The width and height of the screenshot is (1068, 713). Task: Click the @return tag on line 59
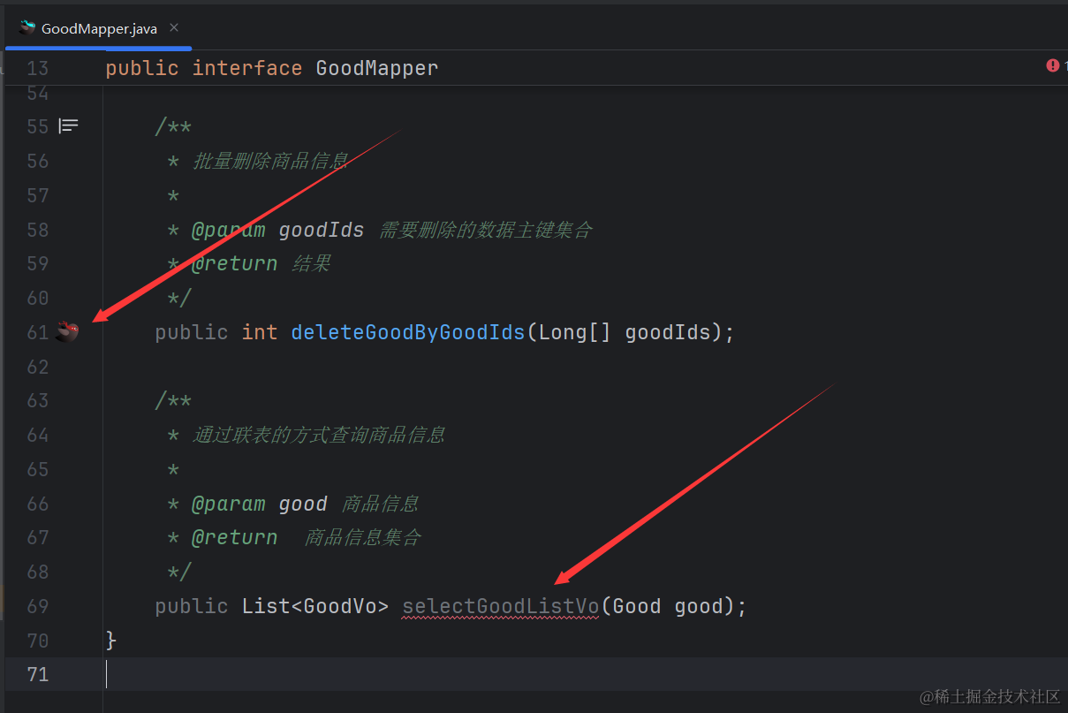tap(234, 263)
